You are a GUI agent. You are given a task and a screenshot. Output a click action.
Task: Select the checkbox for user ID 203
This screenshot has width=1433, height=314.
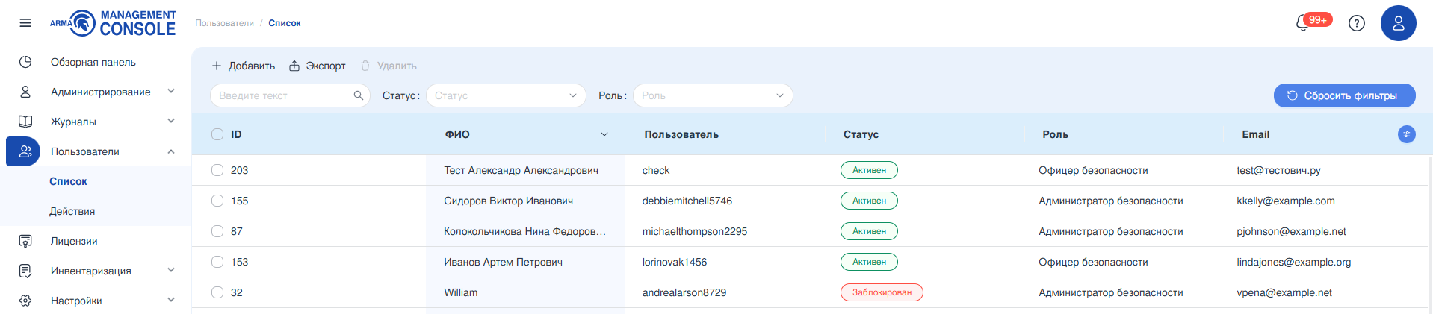(217, 170)
